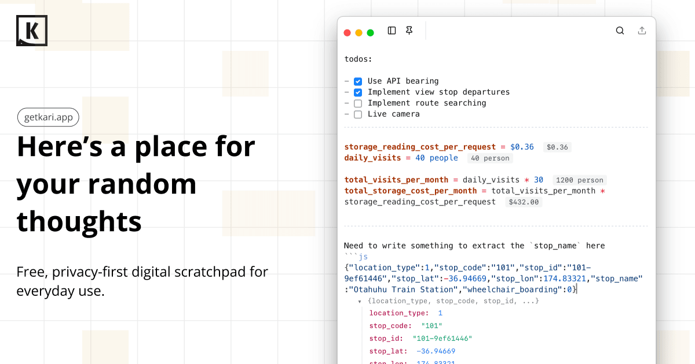Image resolution: width=695 pixels, height=364 pixels.
Task: Uncheck the "Use API bearing" todo
Action: (358, 81)
